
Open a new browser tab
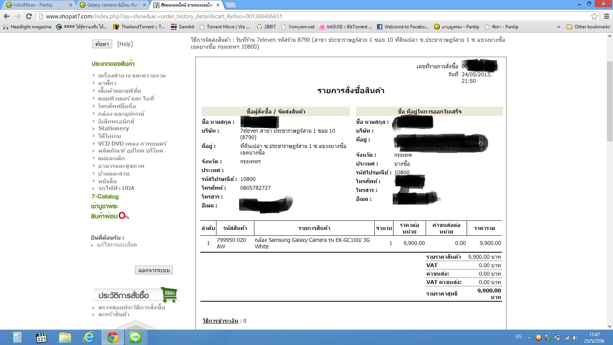[230, 5]
